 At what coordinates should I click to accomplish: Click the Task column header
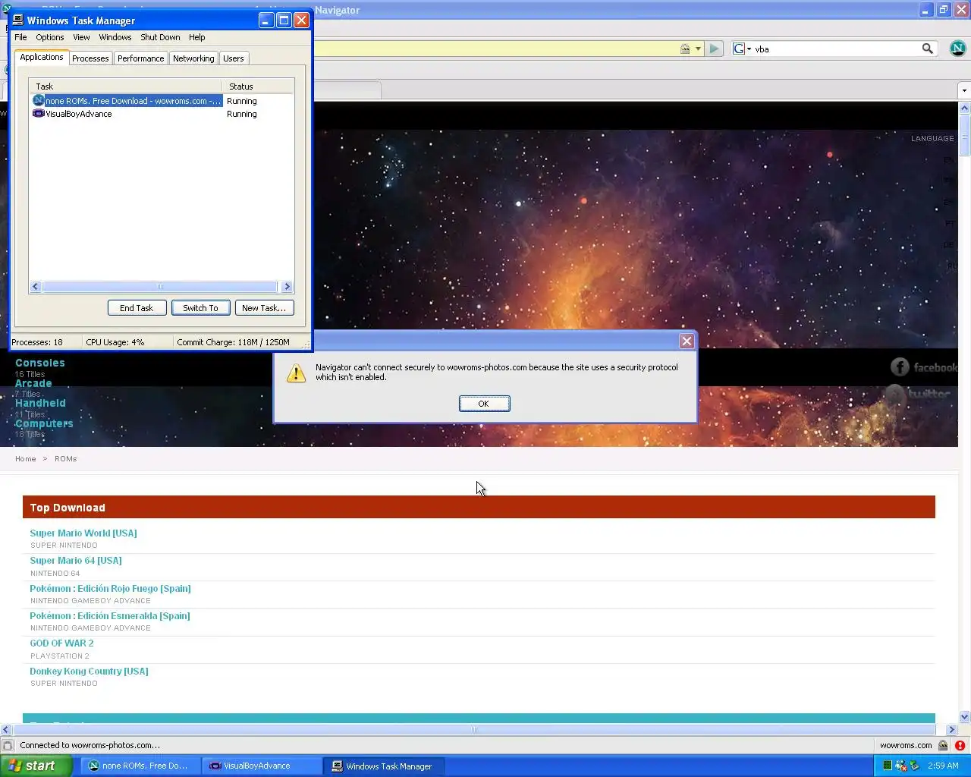click(126, 87)
